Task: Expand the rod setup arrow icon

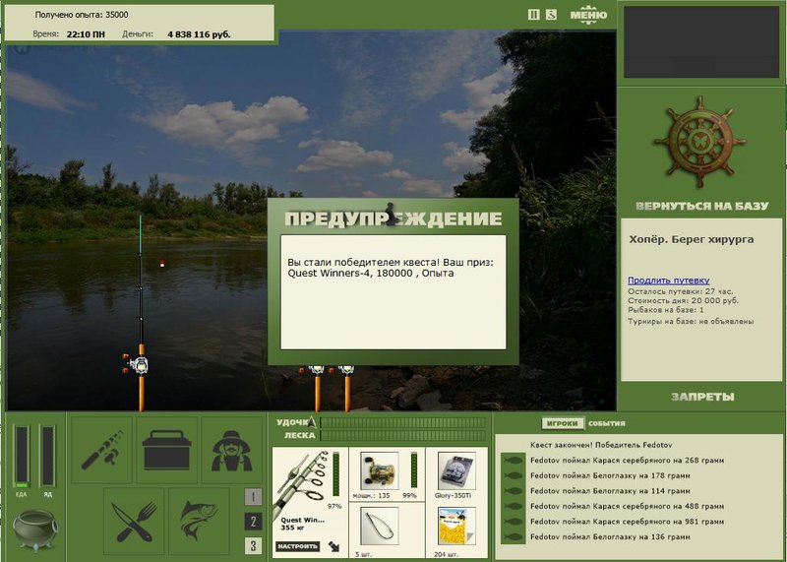Action: [x=333, y=546]
